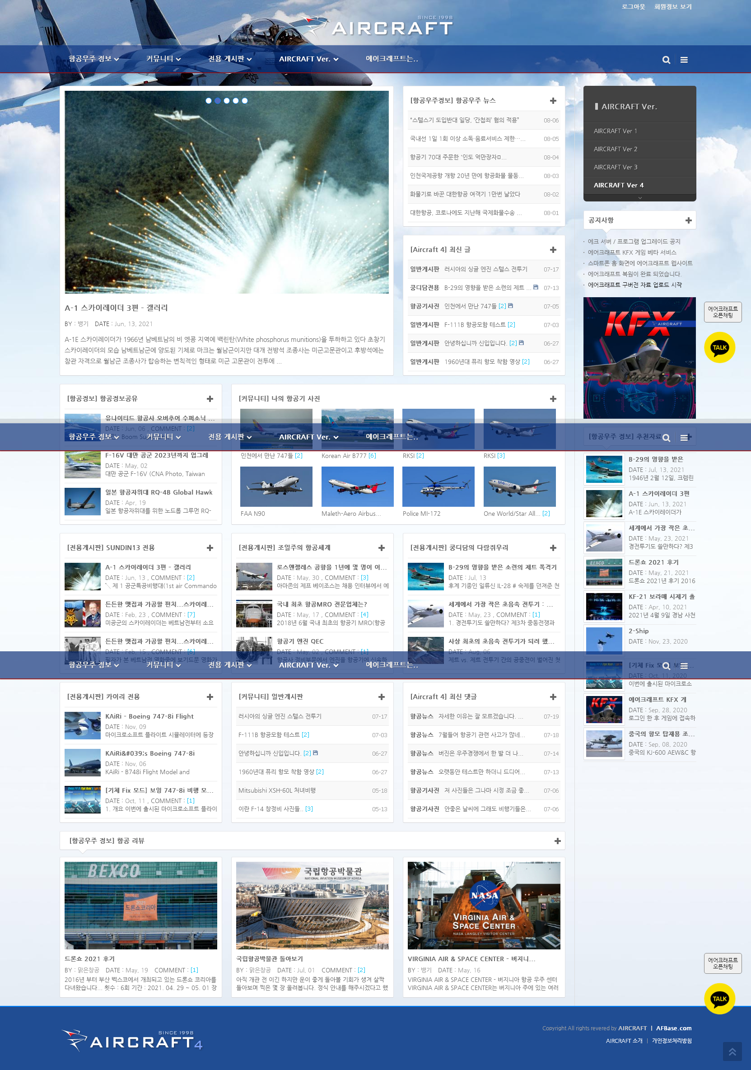Expand 공지사항 with its plus icon
751x1070 pixels.
pos(688,220)
